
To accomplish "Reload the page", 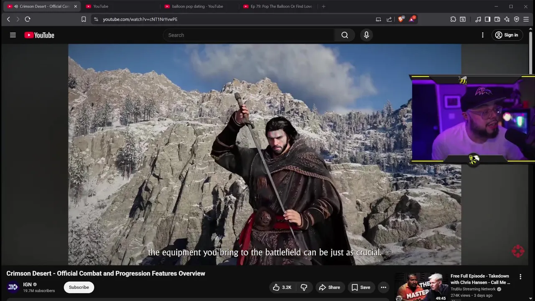I will [28, 19].
